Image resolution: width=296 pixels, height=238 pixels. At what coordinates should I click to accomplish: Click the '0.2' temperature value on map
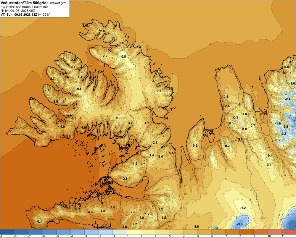pyautogui.click(x=227, y=146)
